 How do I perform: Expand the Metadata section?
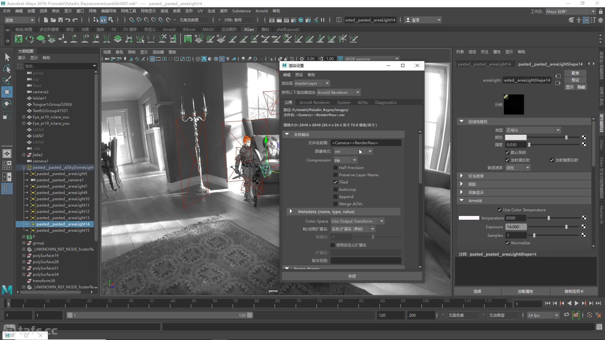click(291, 212)
